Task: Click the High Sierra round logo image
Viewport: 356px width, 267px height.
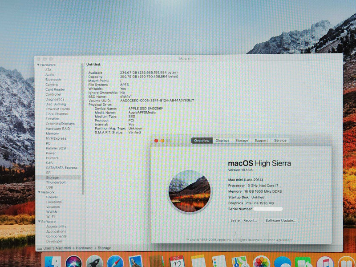Action: pos(190,192)
